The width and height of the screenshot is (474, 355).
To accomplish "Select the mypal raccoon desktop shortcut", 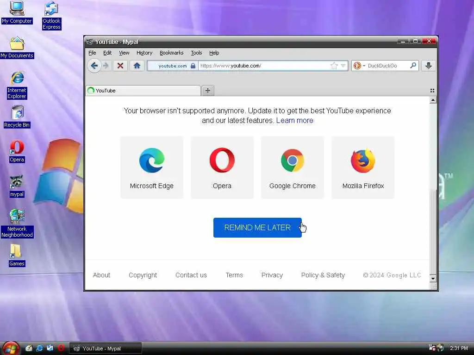I will point(17,186).
